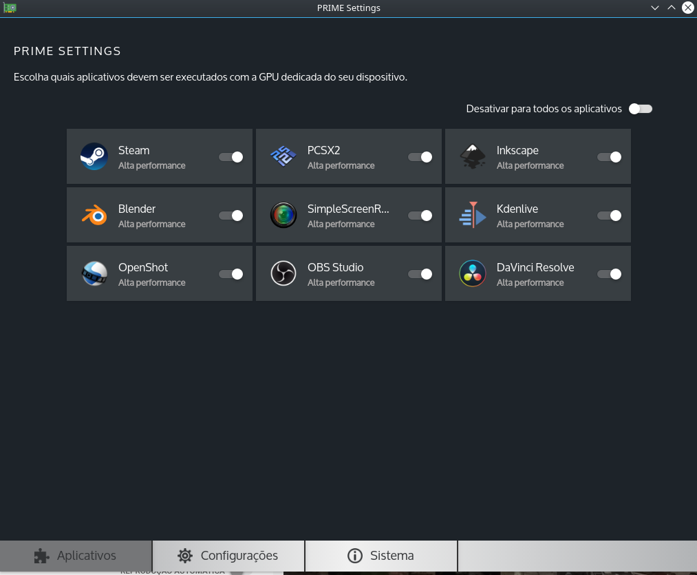697x575 pixels.
Task: Click the OBS Studio app icon
Action: [283, 273]
